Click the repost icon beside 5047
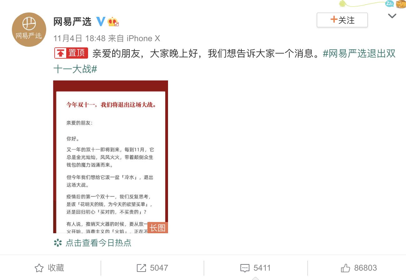 pyautogui.click(x=141, y=268)
